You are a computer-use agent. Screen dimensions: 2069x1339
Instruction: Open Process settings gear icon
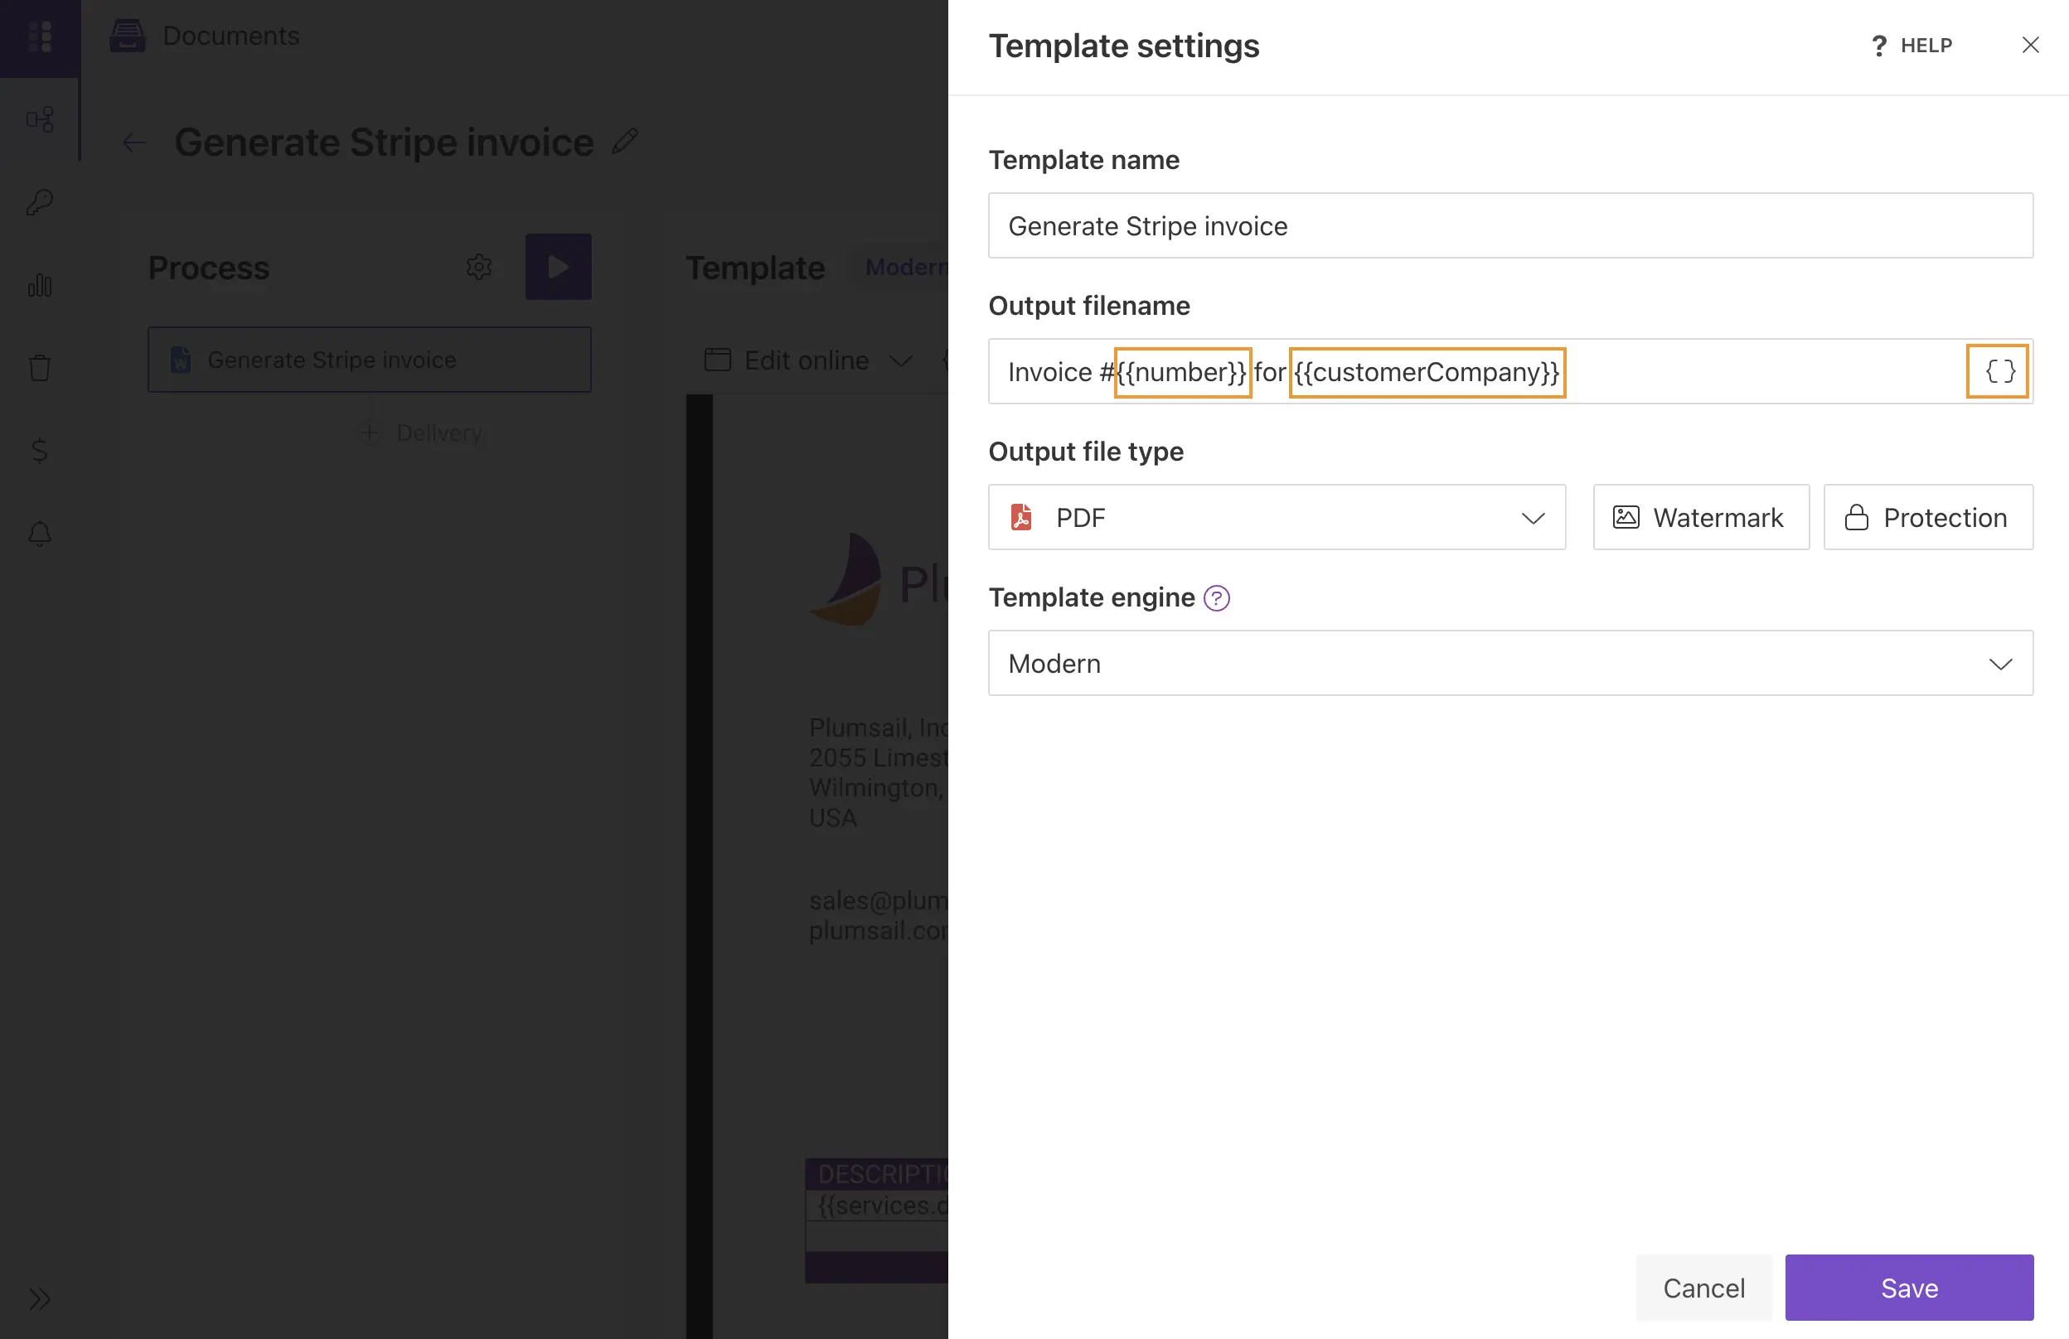pos(479,267)
